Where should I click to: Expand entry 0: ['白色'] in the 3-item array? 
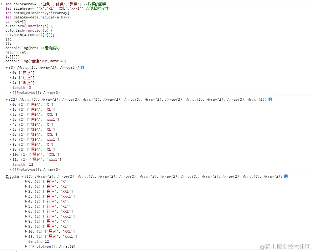[10, 73]
